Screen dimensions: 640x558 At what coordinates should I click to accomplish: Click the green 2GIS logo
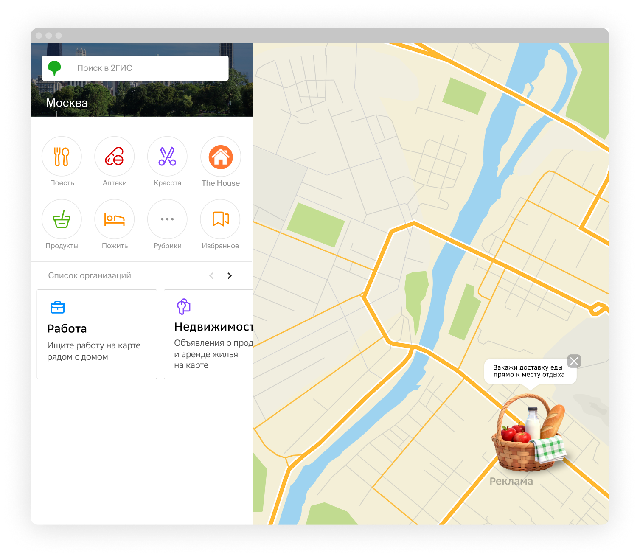(x=54, y=68)
